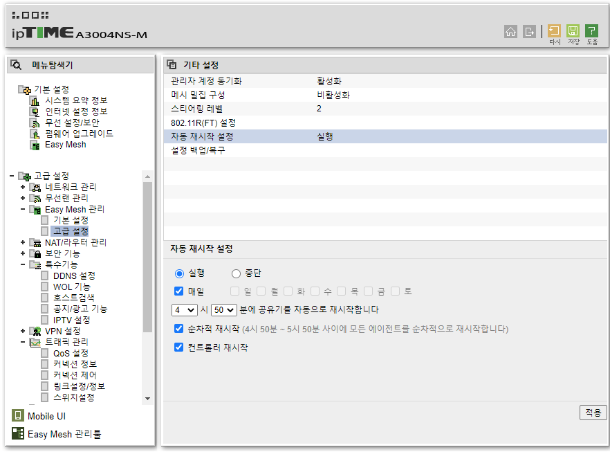Click the Mobile UI phone icon
The image size is (610, 452).
pyautogui.click(x=18, y=416)
